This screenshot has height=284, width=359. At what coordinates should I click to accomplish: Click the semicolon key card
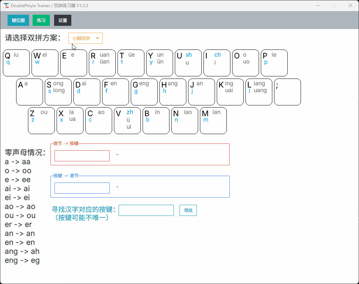(x=288, y=92)
